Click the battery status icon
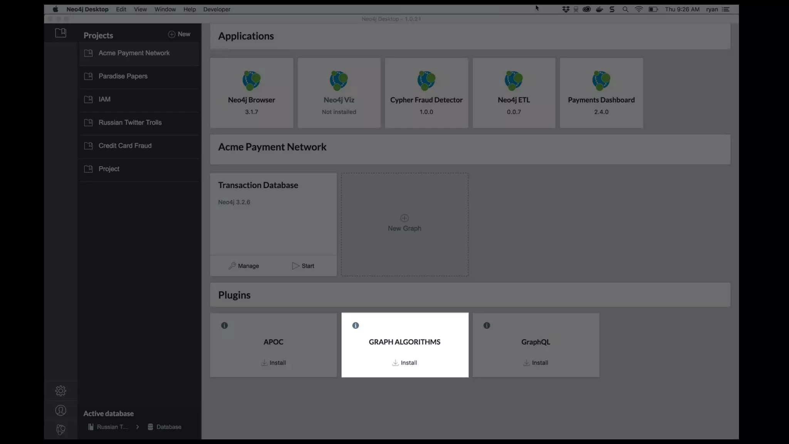Screen dimensions: 789x444 pyautogui.click(x=653, y=9)
